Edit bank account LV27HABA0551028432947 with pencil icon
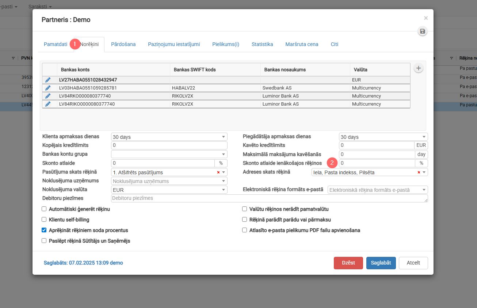 pyautogui.click(x=48, y=80)
